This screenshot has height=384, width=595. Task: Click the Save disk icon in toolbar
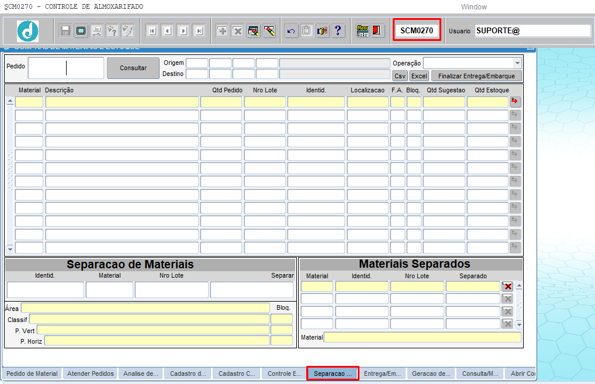tap(65, 31)
